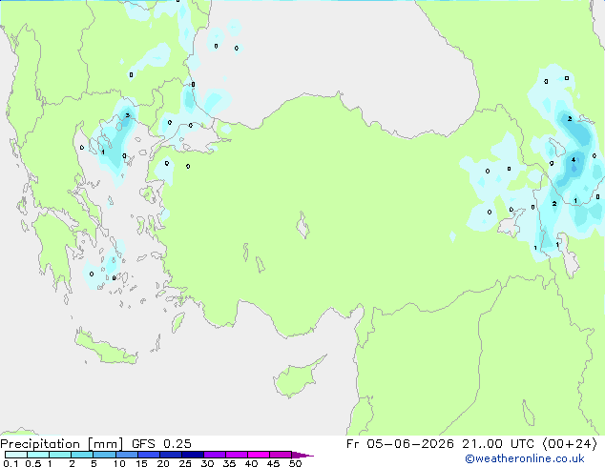Click the '(00+24)' forecast offset text
Screen dimensions: 605x467
570,444
